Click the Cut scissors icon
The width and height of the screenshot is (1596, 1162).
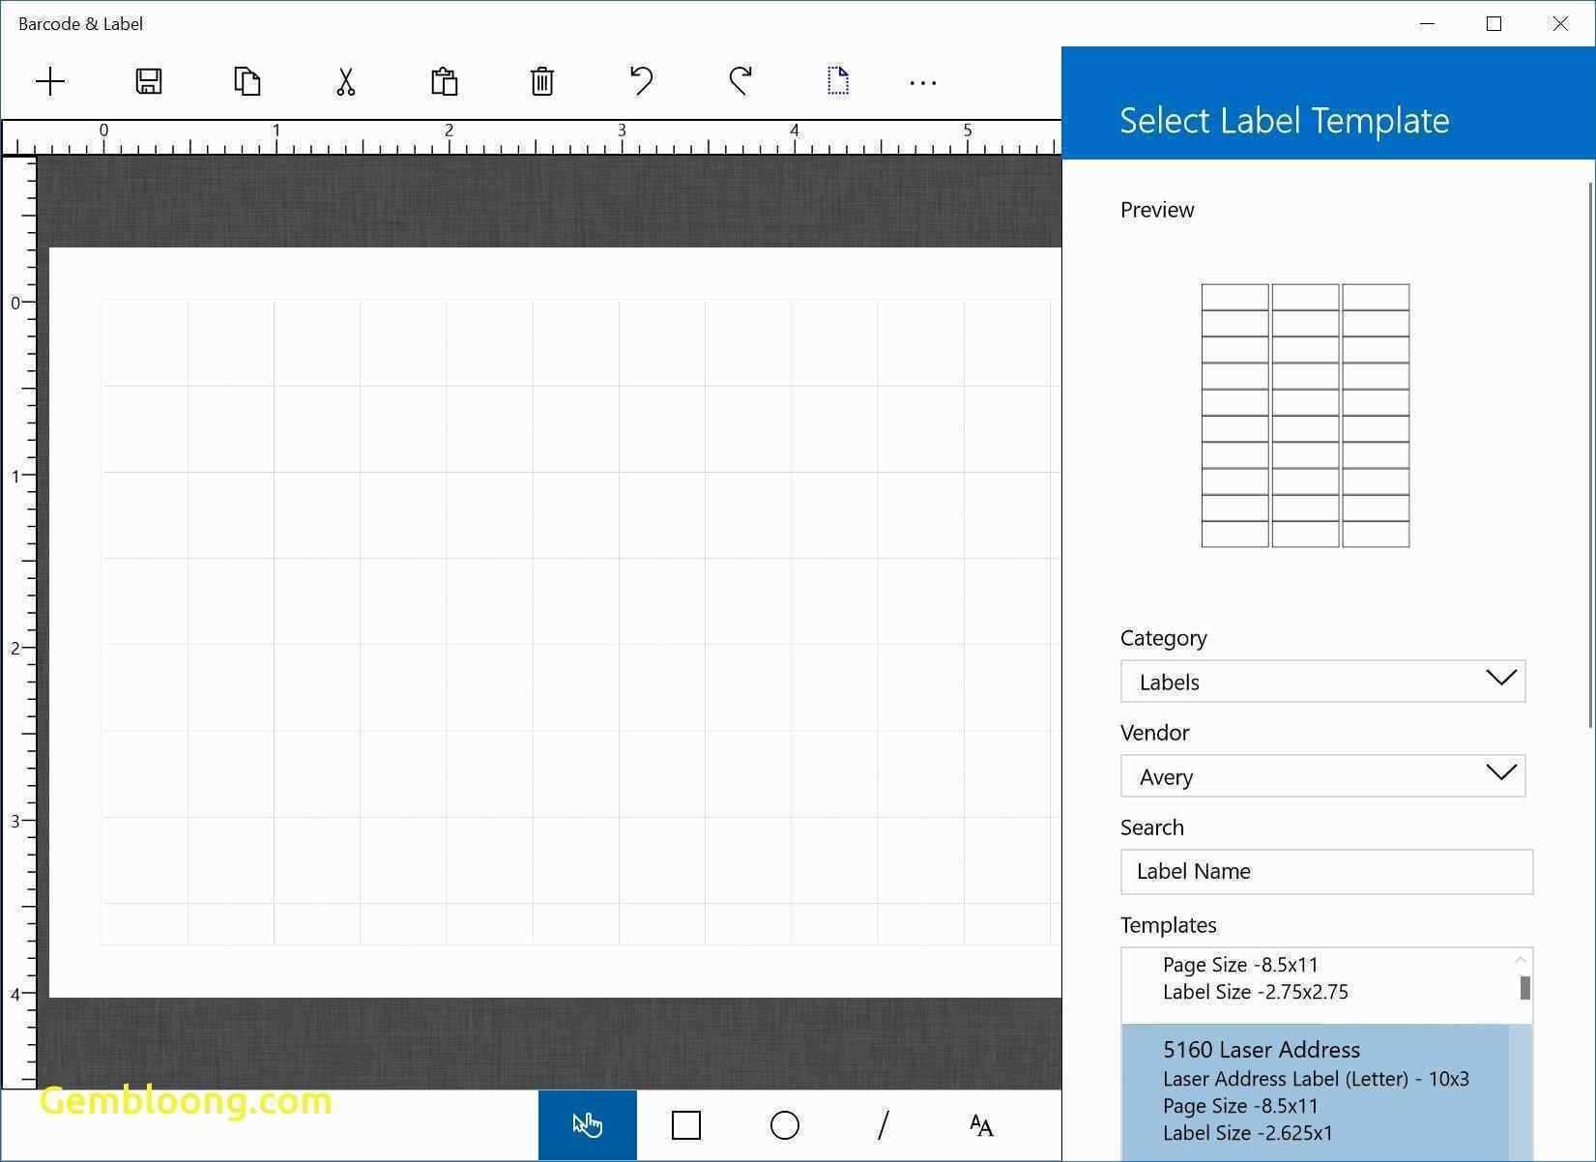[346, 82]
